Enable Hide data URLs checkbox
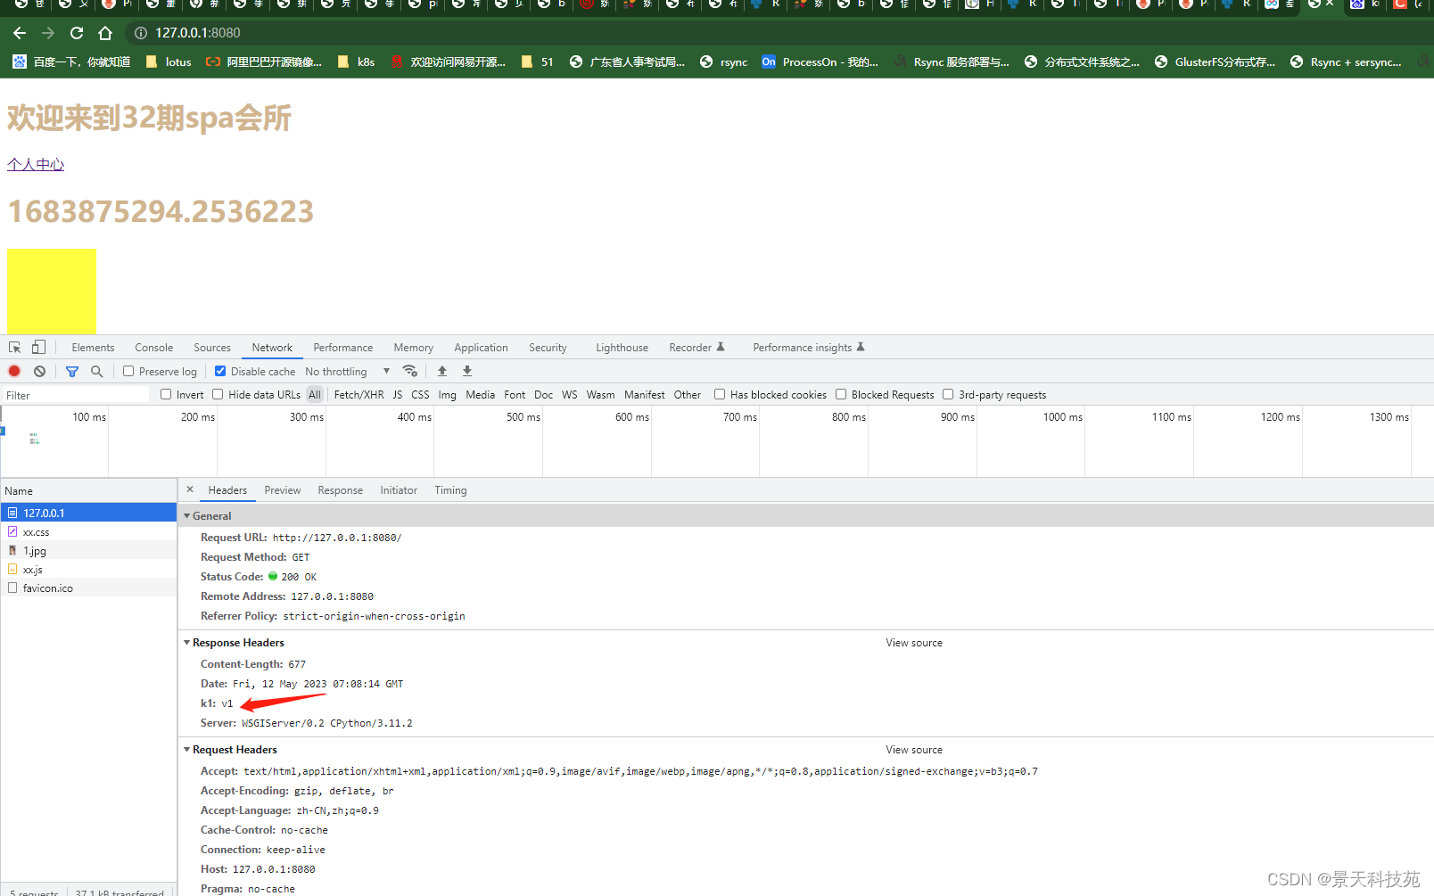Screen dimensions: 1434x896 (x=218, y=394)
